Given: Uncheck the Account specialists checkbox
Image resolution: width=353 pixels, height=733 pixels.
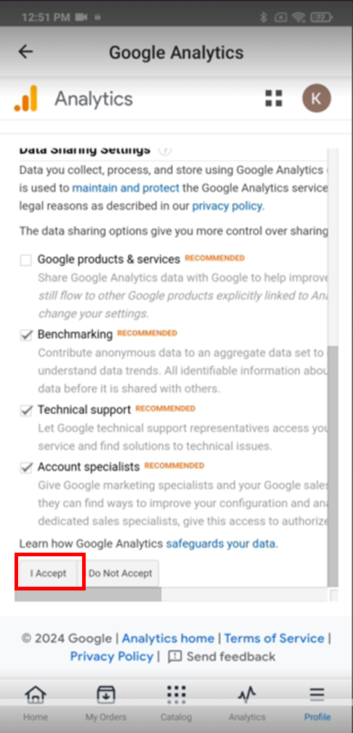Looking at the screenshot, I should (x=26, y=468).
